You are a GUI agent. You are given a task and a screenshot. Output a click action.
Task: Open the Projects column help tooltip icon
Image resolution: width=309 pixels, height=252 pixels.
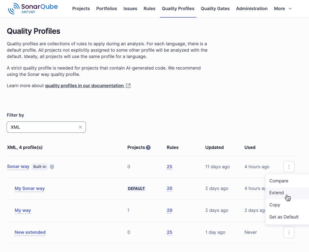(x=148, y=147)
